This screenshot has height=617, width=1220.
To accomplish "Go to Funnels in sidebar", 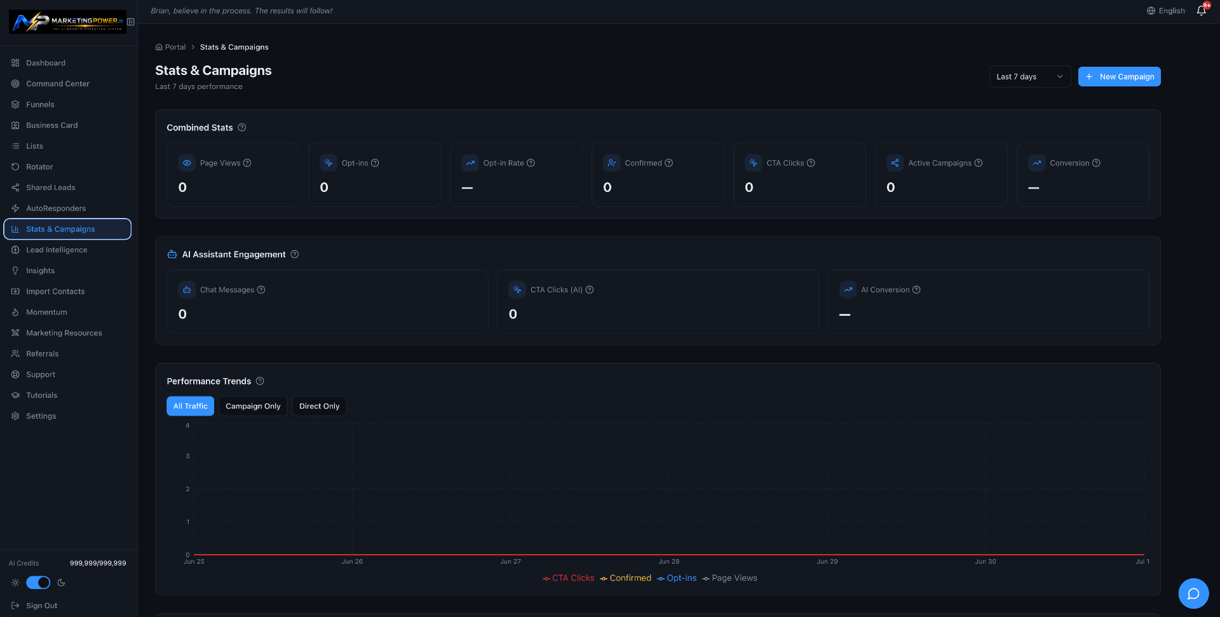I will pyautogui.click(x=67, y=105).
